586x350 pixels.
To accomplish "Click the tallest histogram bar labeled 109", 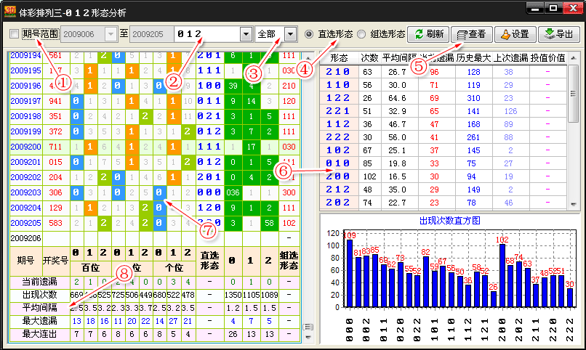I will [x=350, y=273].
